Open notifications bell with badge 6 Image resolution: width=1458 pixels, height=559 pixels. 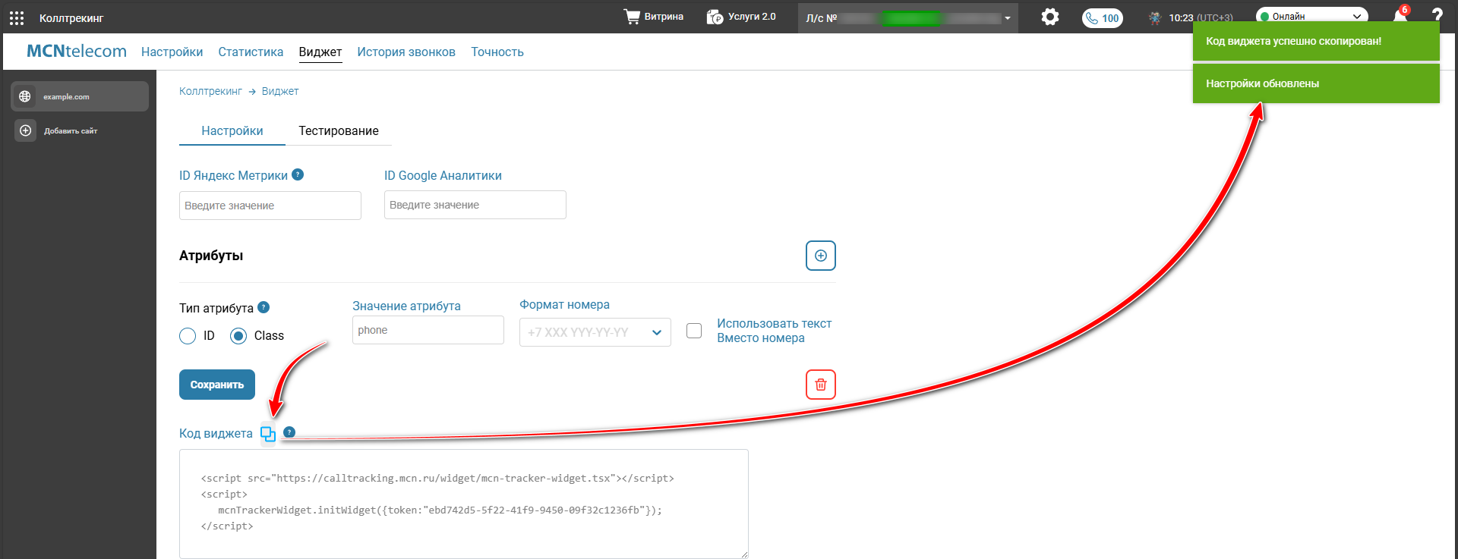pos(1400,14)
